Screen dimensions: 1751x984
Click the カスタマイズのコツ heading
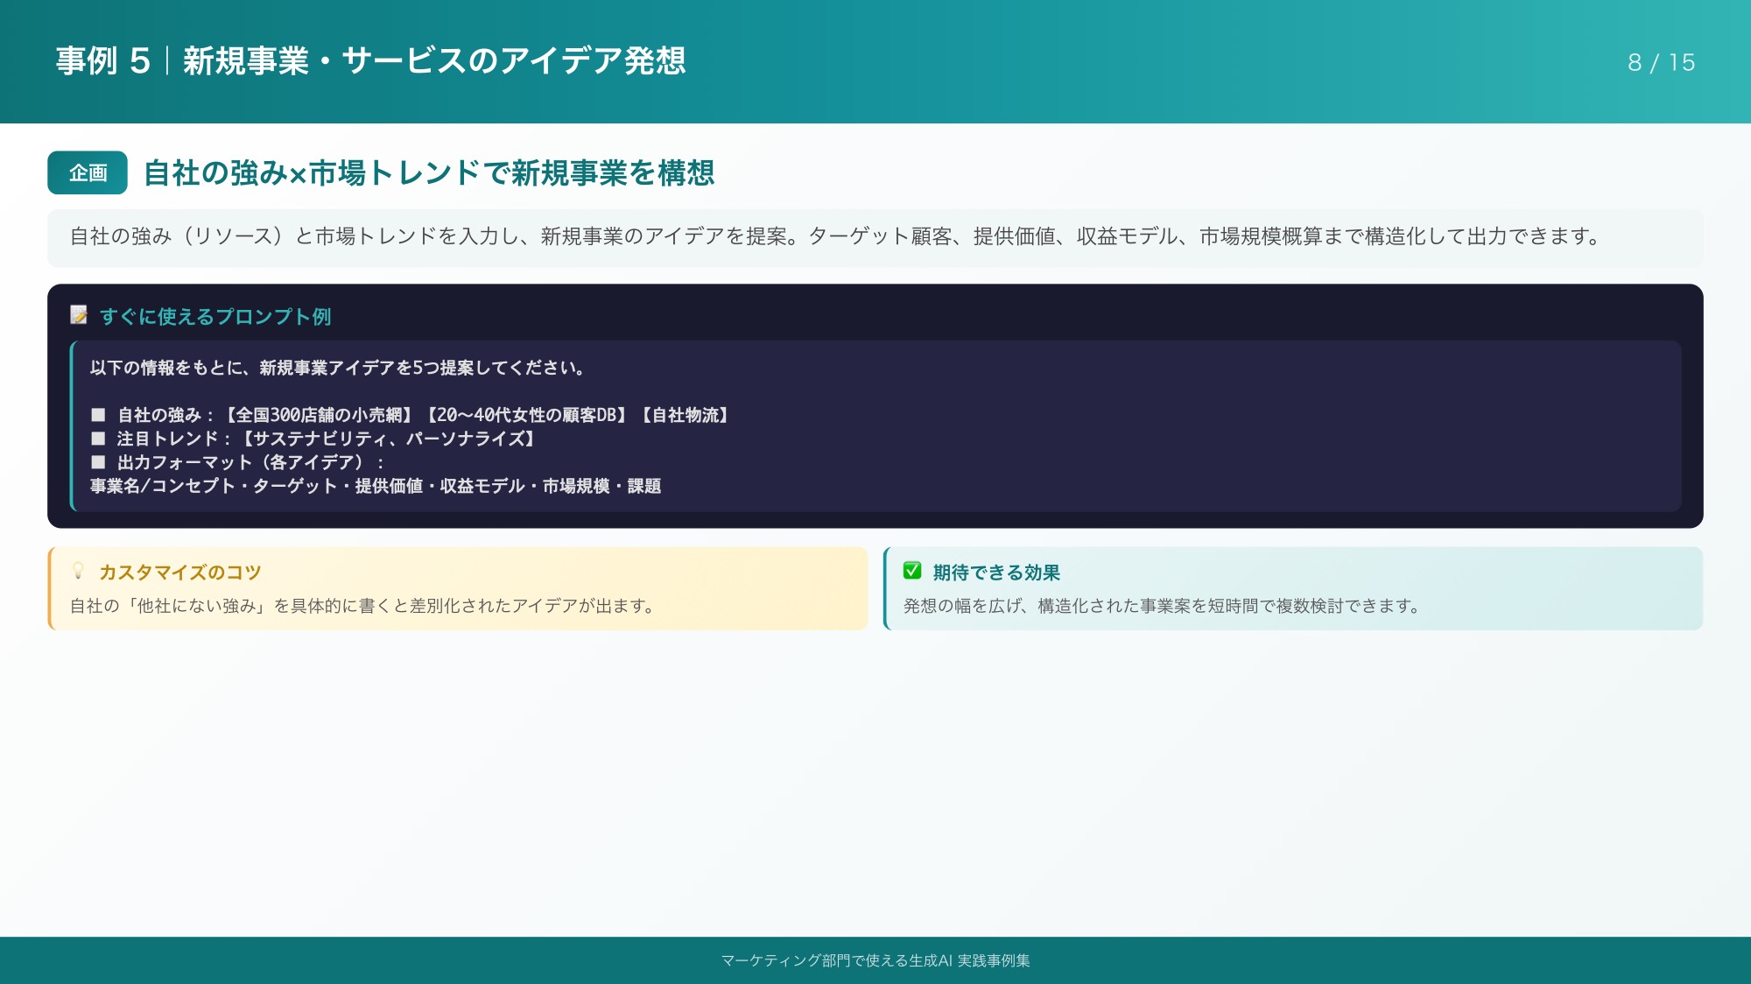[179, 572]
